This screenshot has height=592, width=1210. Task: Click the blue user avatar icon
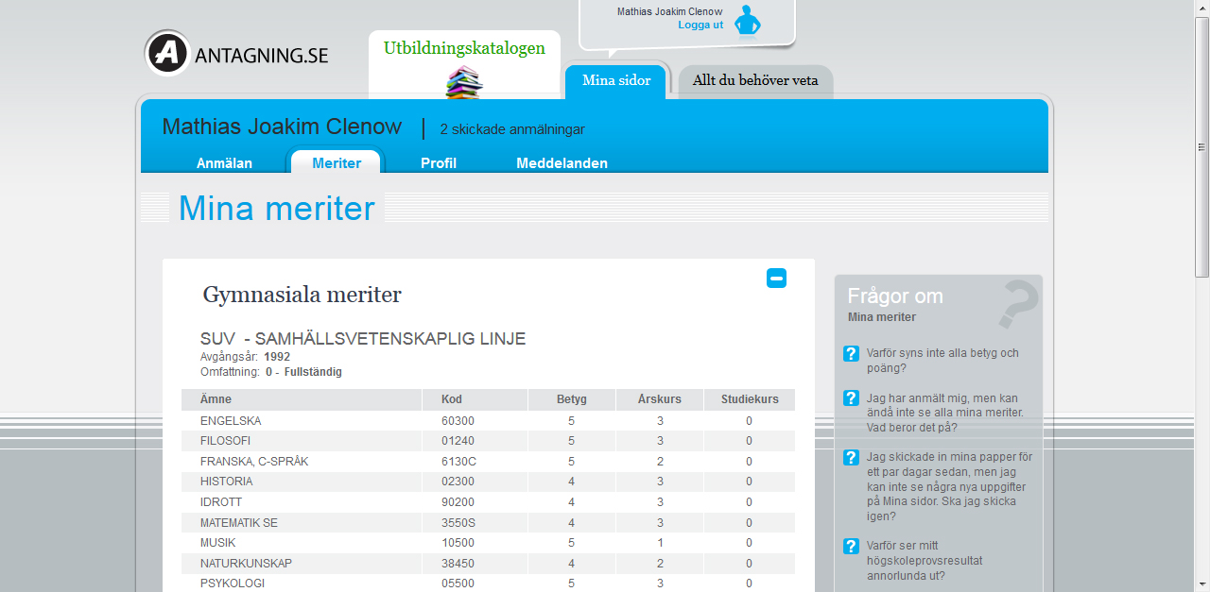[747, 20]
